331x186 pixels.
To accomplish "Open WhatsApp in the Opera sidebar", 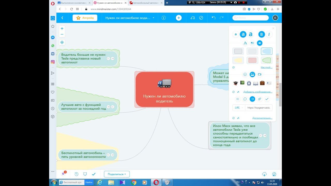I will click(53, 45).
